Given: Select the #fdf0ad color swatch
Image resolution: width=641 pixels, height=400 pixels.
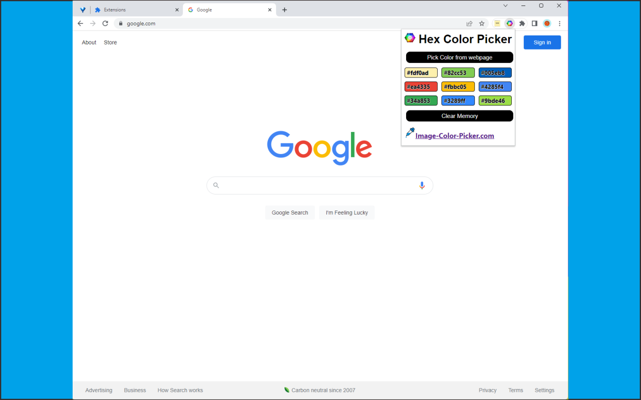Looking at the screenshot, I should coord(421,73).
